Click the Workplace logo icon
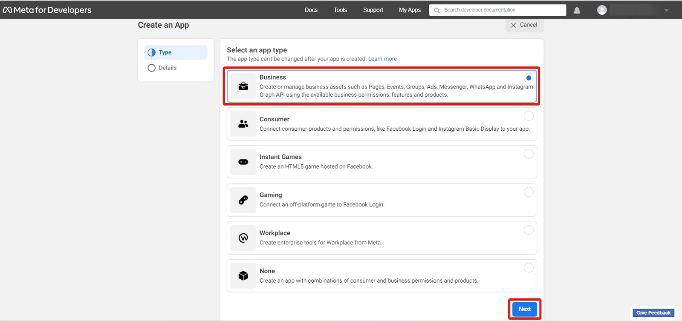Viewport: 682px width, 321px height. [243, 238]
